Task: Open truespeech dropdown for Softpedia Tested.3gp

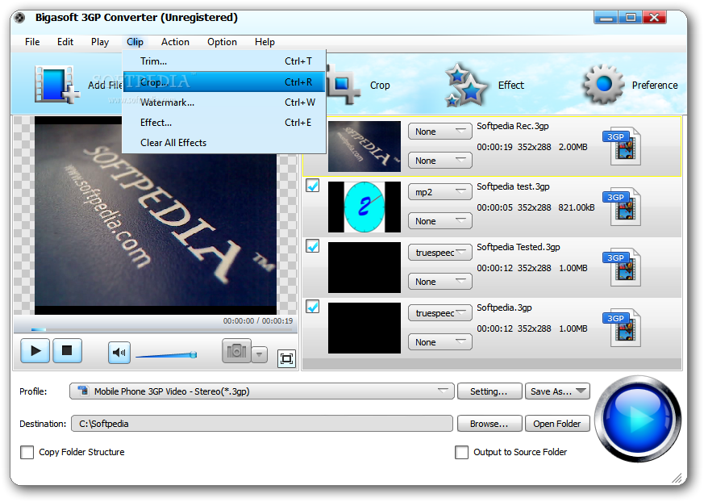Action: pos(440,253)
